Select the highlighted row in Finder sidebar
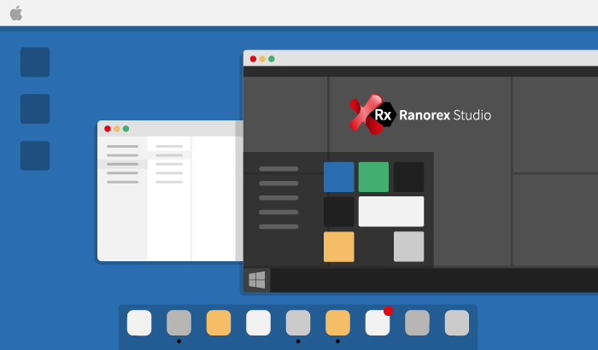 pos(122,164)
